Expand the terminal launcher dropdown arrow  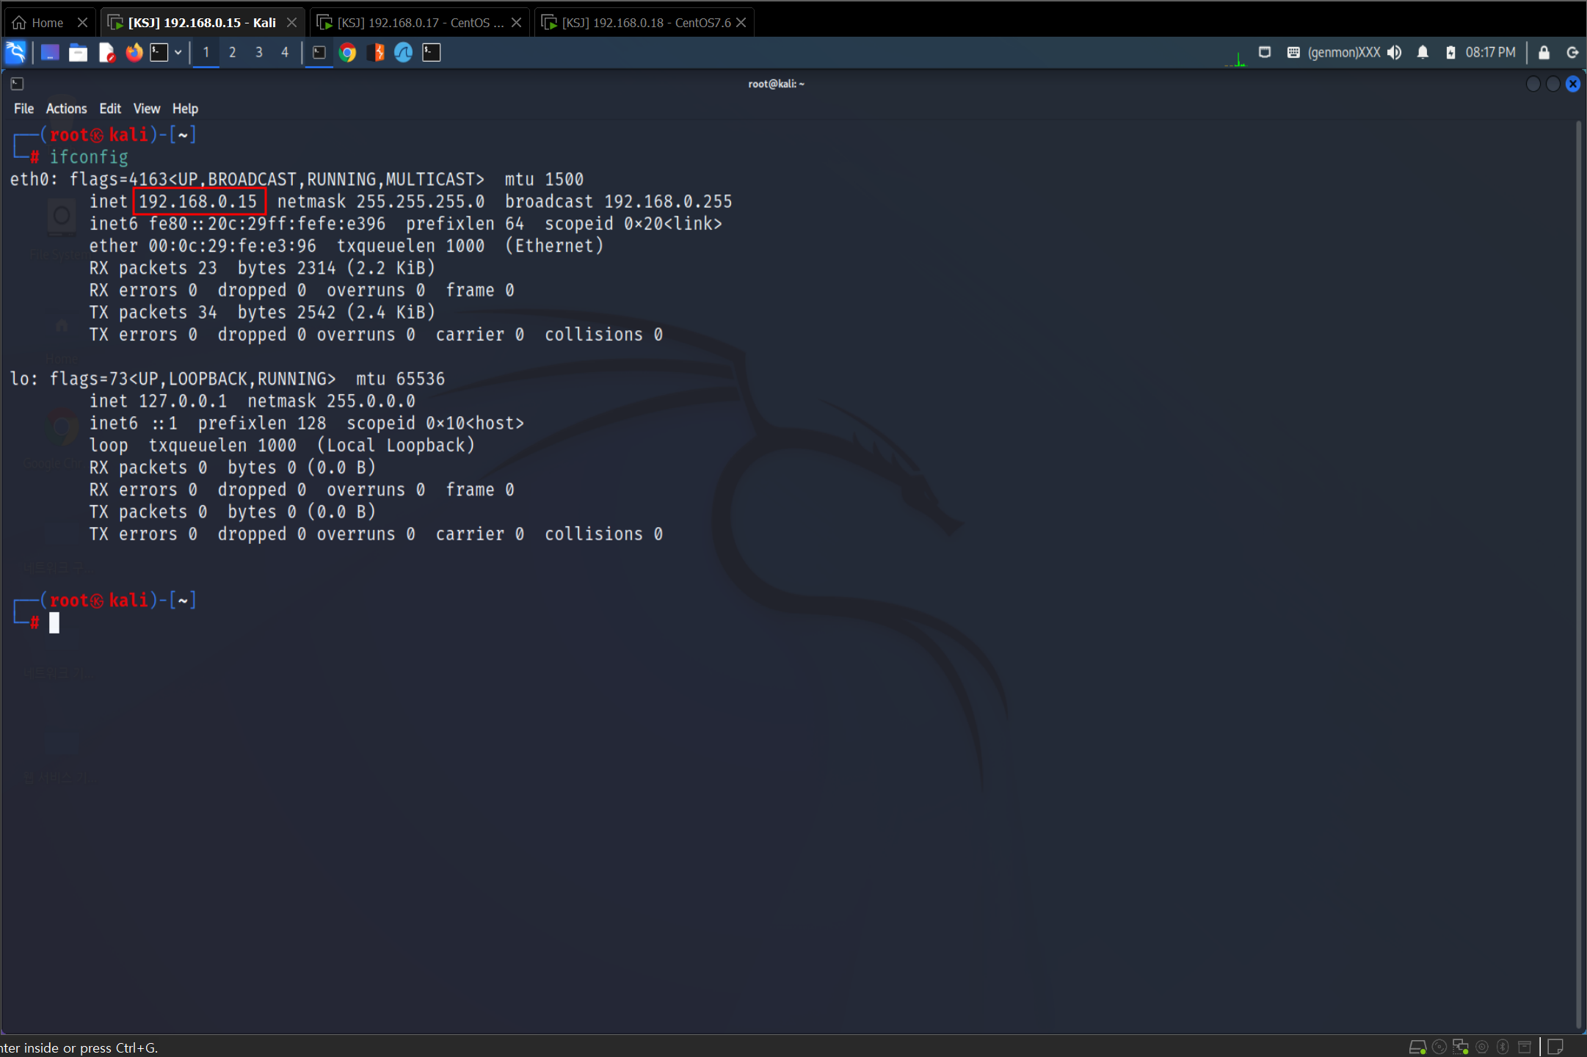coord(178,52)
